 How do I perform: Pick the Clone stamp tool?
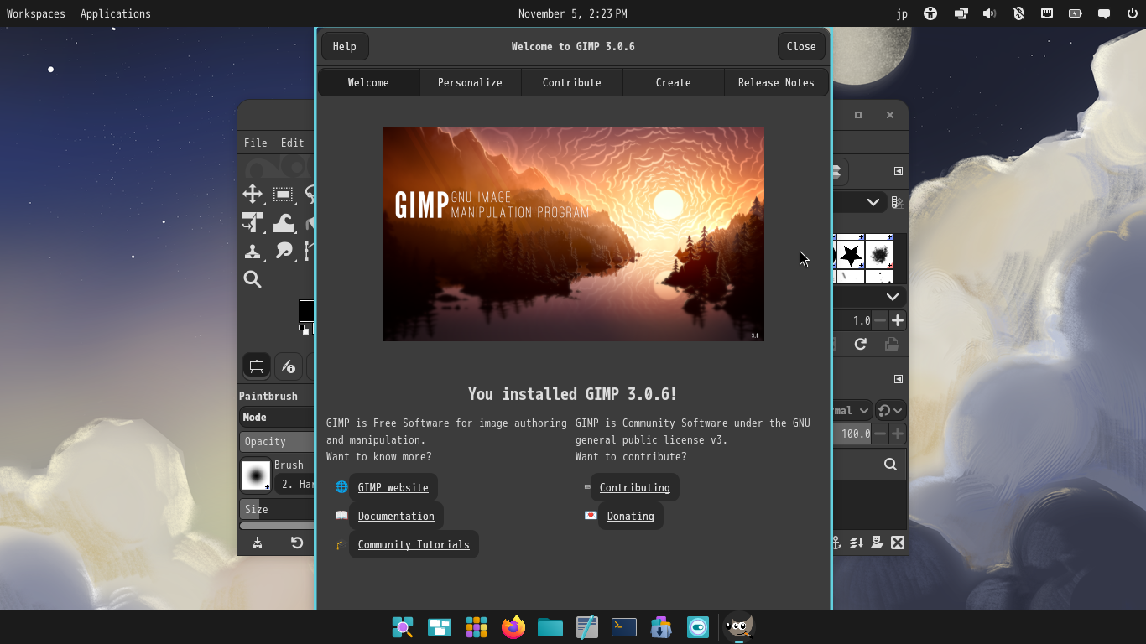click(x=253, y=251)
